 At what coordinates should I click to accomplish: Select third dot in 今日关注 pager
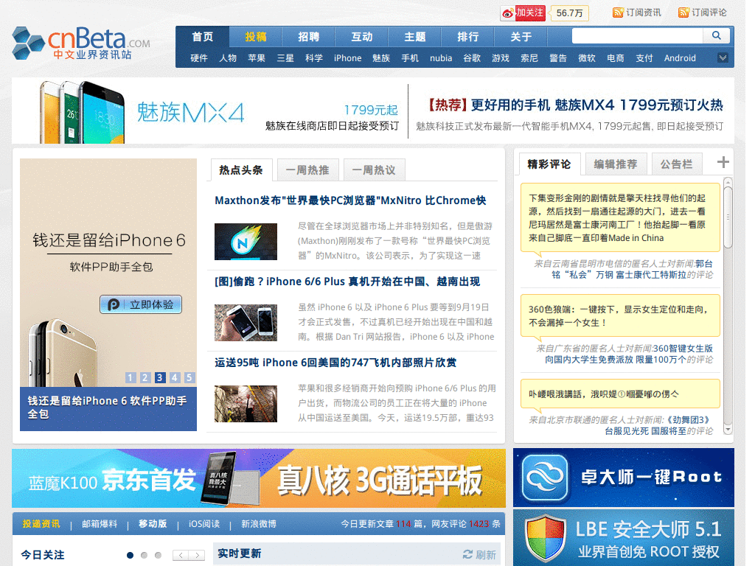coord(158,556)
